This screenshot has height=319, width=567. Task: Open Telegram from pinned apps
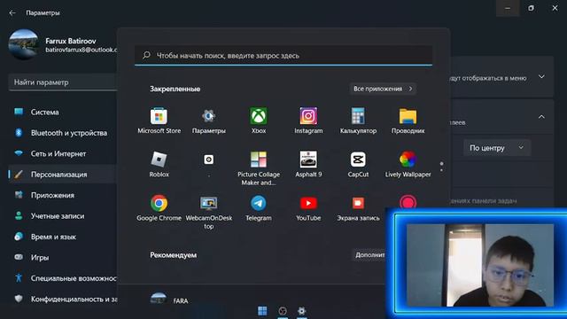click(259, 208)
